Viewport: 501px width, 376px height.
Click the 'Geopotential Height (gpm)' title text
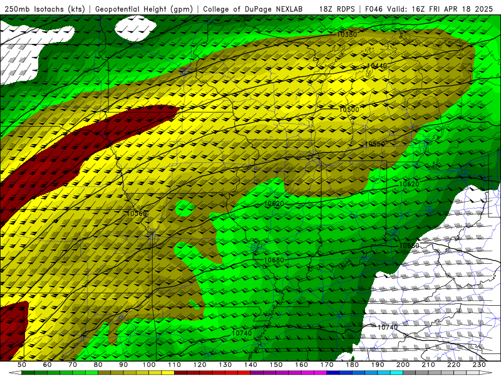tap(144, 9)
